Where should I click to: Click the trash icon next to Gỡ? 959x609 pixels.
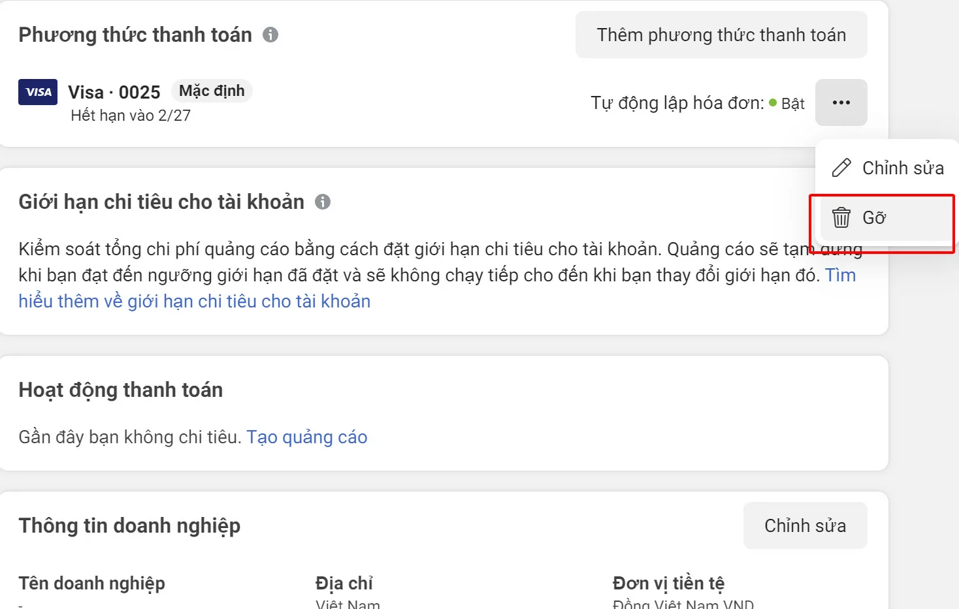[x=843, y=217]
